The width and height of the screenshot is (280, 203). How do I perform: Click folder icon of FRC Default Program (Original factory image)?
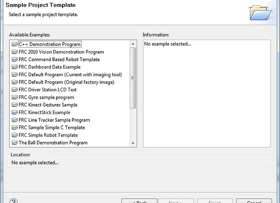15,82
